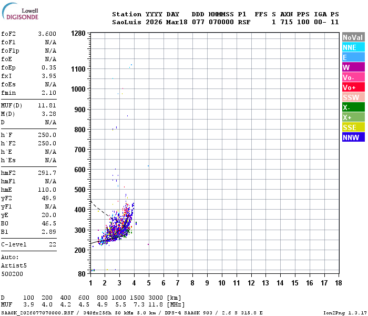Image resolution: width=368 pixels, height=316 pixels.
Task: Select the Vo- pink legend swatch
Action: (353, 77)
